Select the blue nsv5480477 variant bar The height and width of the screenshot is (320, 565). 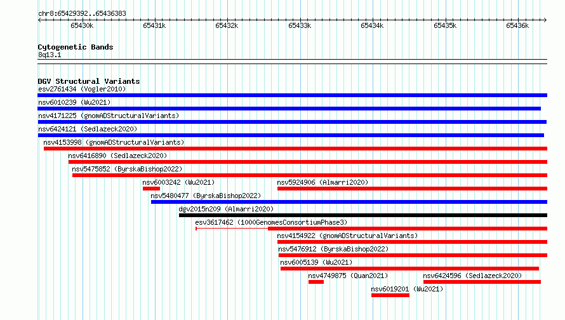(349, 202)
